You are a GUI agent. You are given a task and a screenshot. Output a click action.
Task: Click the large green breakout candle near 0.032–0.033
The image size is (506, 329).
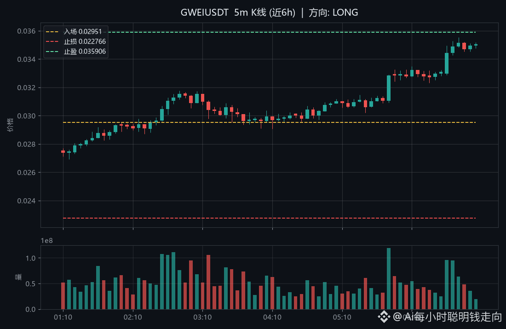[x=389, y=88]
